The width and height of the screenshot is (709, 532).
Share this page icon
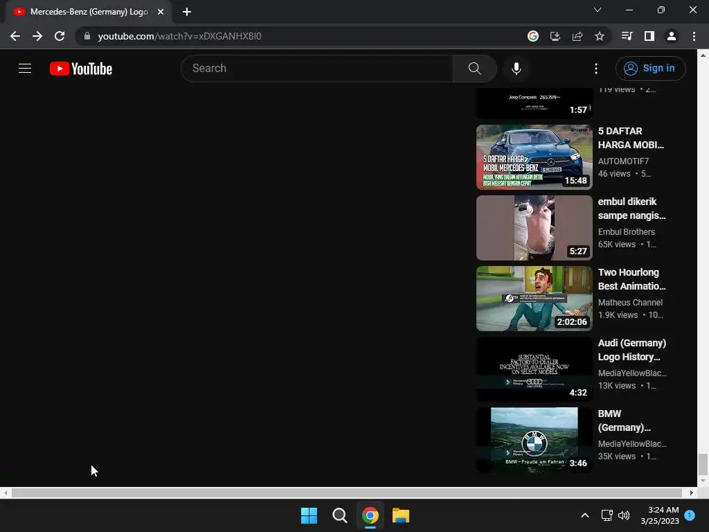(577, 36)
